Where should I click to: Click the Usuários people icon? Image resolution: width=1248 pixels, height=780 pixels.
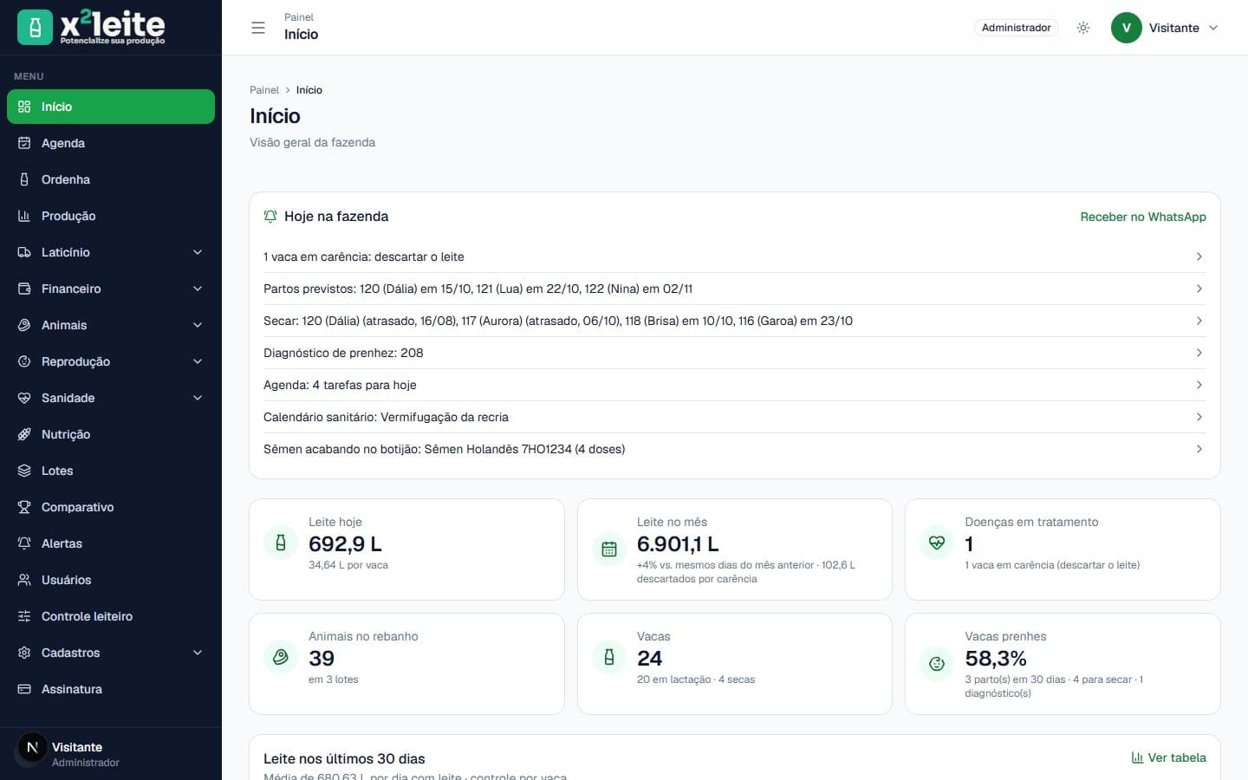[x=24, y=580]
